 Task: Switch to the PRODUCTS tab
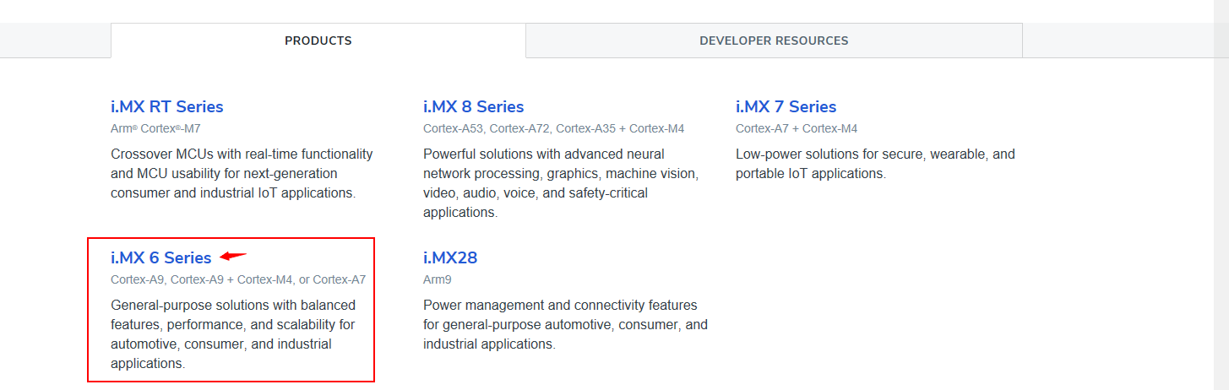(318, 41)
